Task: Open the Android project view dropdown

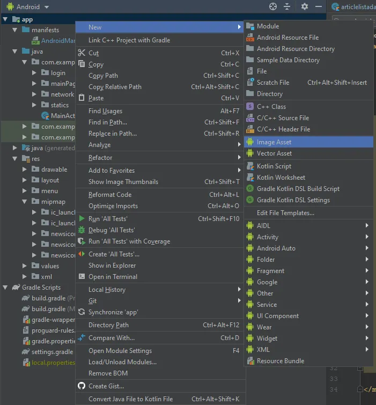Action: pyautogui.click(x=47, y=7)
